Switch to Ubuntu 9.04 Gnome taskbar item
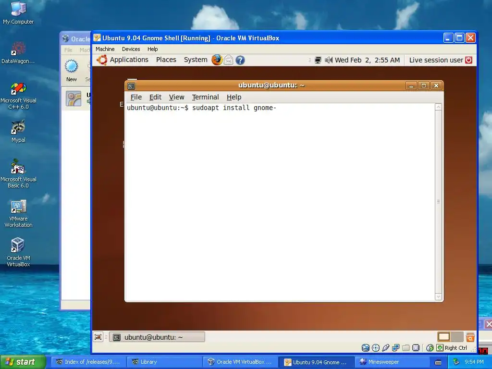The width and height of the screenshot is (492, 369). pos(317,362)
